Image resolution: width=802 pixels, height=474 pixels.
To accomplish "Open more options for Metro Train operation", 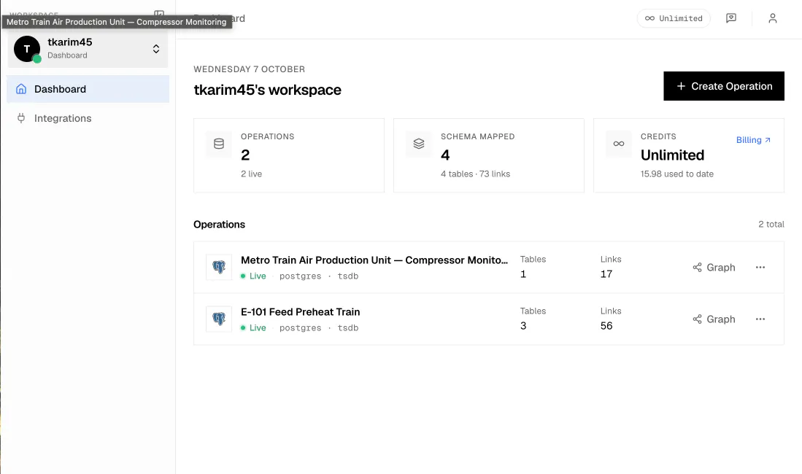I will pyautogui.click(x=760, y=268).
